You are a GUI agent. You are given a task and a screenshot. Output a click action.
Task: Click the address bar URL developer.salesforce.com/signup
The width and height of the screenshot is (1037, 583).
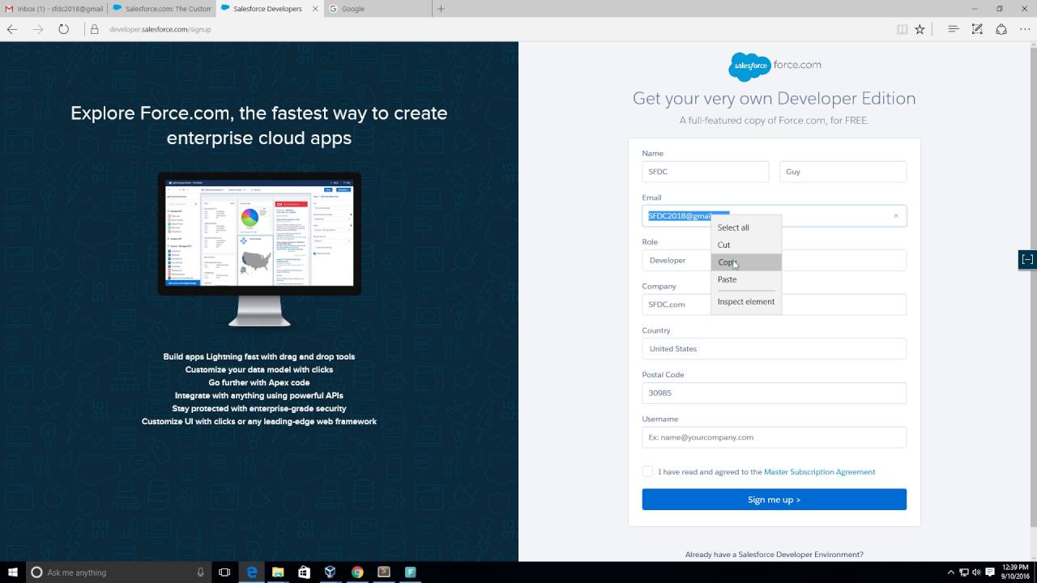(160, 29)
